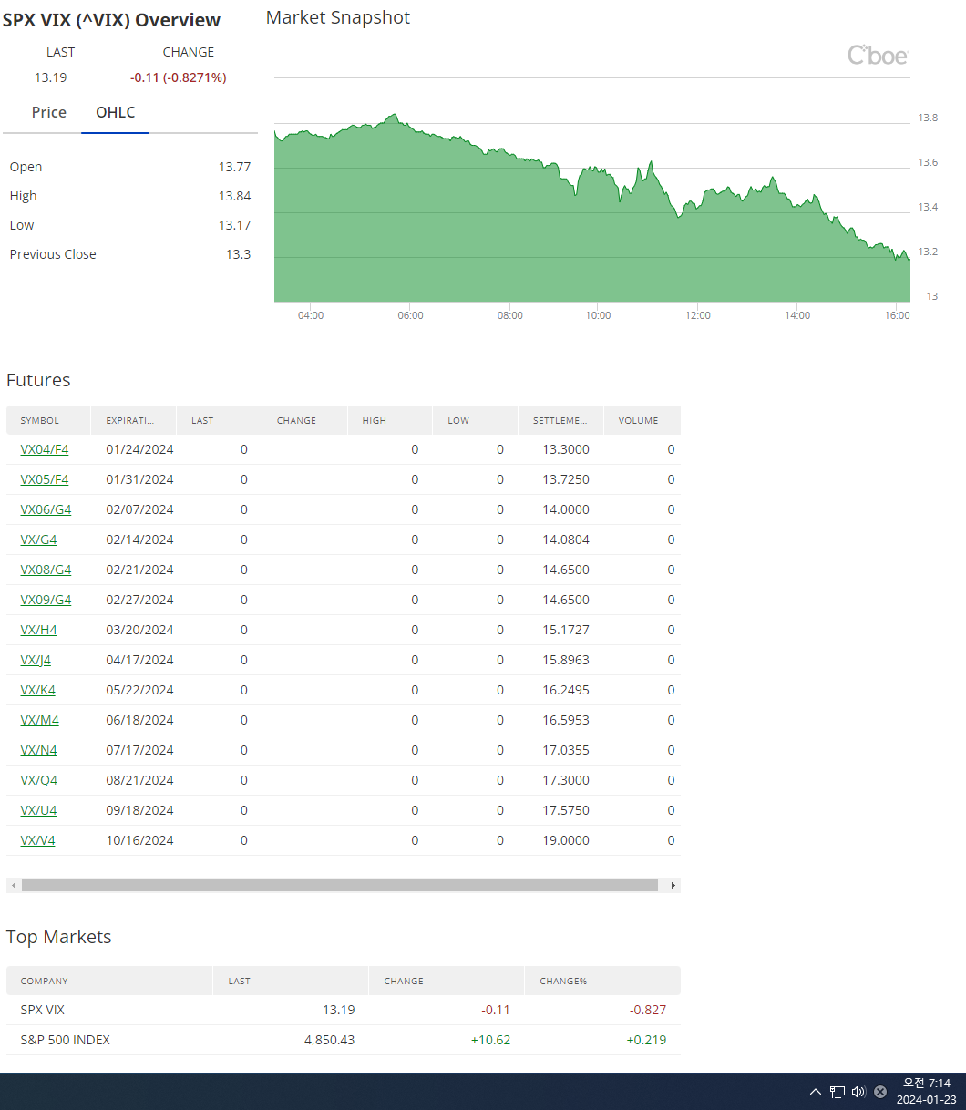The height and width of the screenshot is (1110, 966).
Task: Sort futures by High column header
Action: pyautogui.click(x=391, y=420)
